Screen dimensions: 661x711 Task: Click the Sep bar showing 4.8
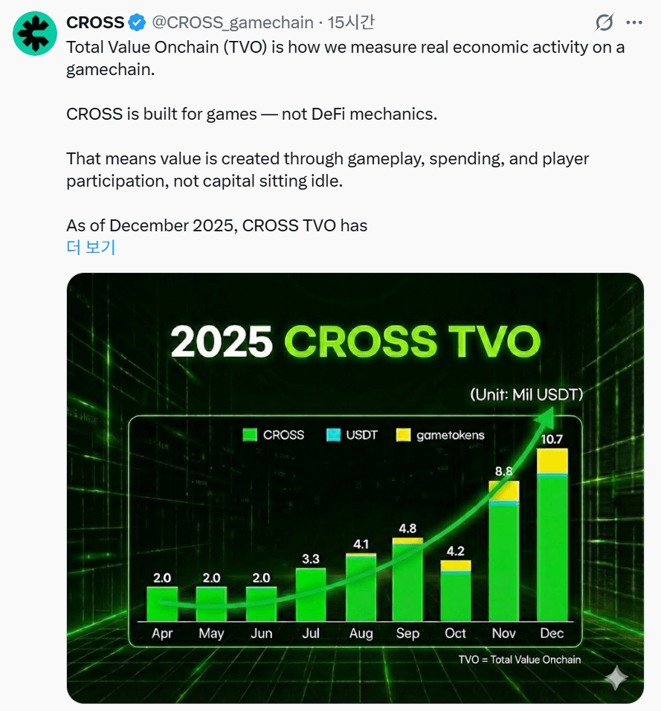407,581
